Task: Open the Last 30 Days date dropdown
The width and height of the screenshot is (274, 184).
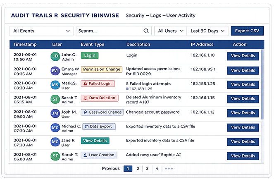Action: [207, 31]
